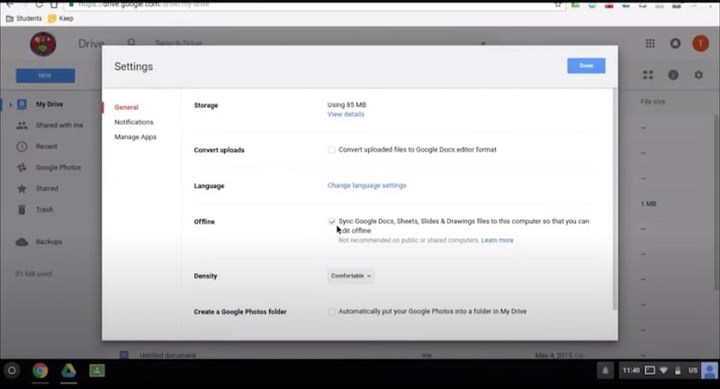Image resolution: width=720 pixels, height=389 pixels.
Task: Show details info icon
Action: pos(673,75)
